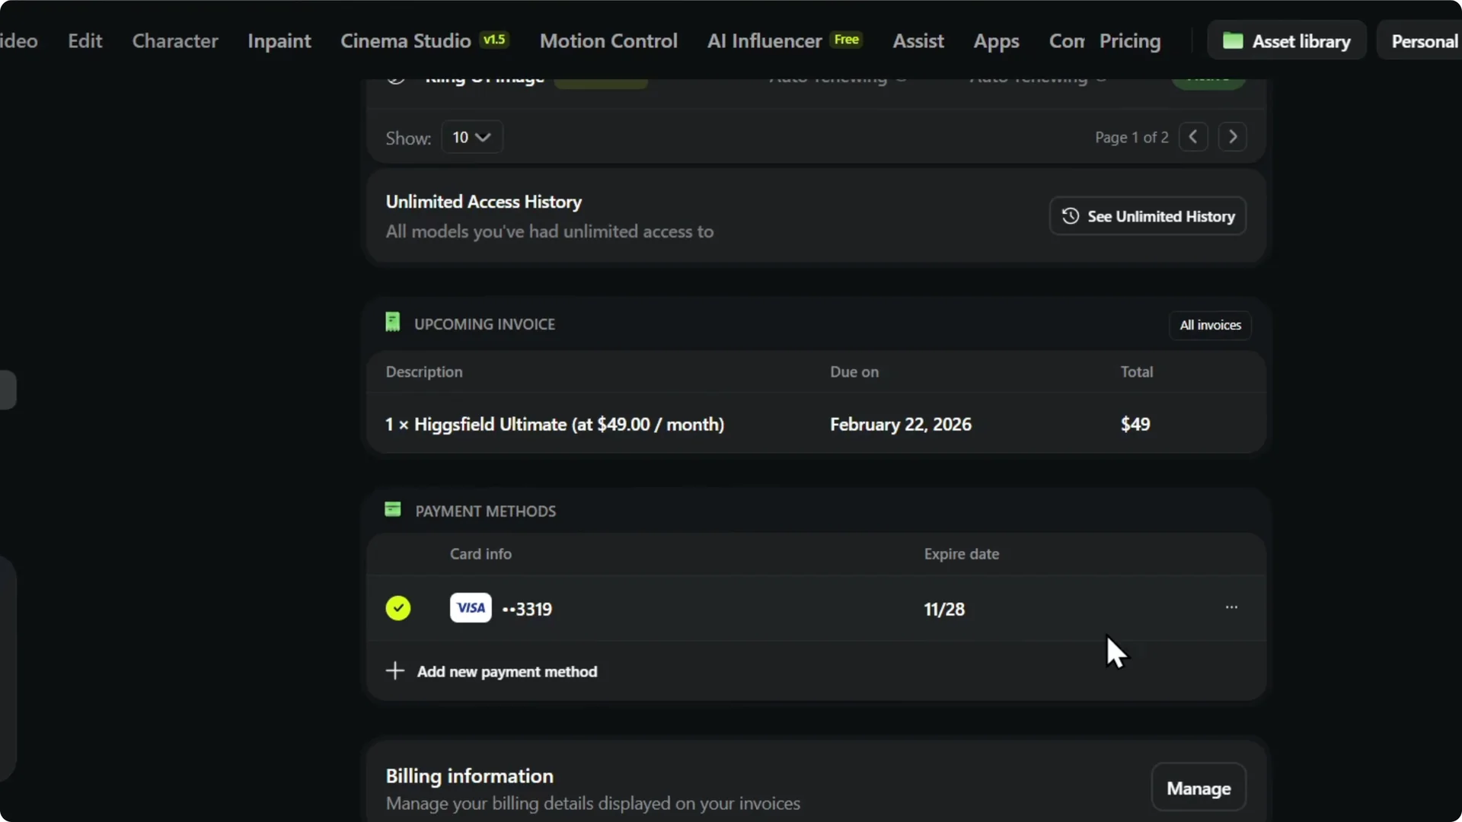Switch to the Motion Control tab

point(608,40)
